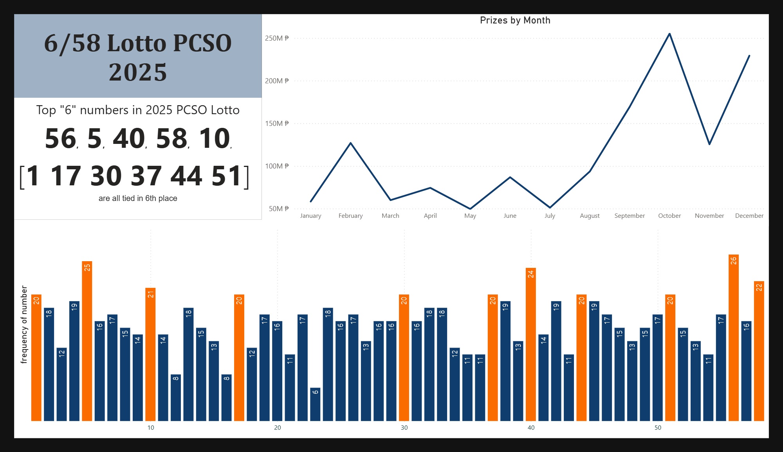Viewport: 783px width, 452px height.
Task: Click the 'frequency of number' axis title
Action: pyautogui.click(x=24, y=325)
